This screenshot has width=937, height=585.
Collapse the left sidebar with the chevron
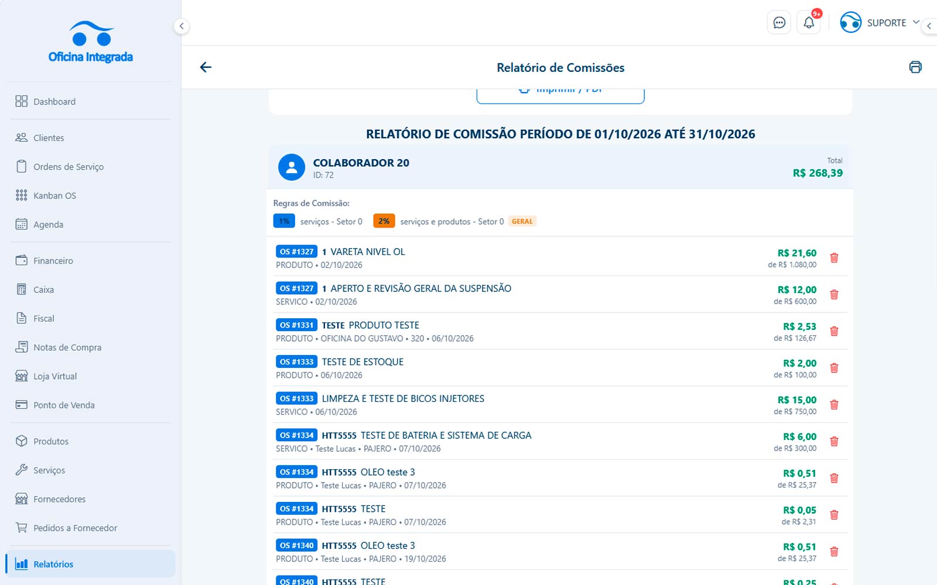[182, 26]
